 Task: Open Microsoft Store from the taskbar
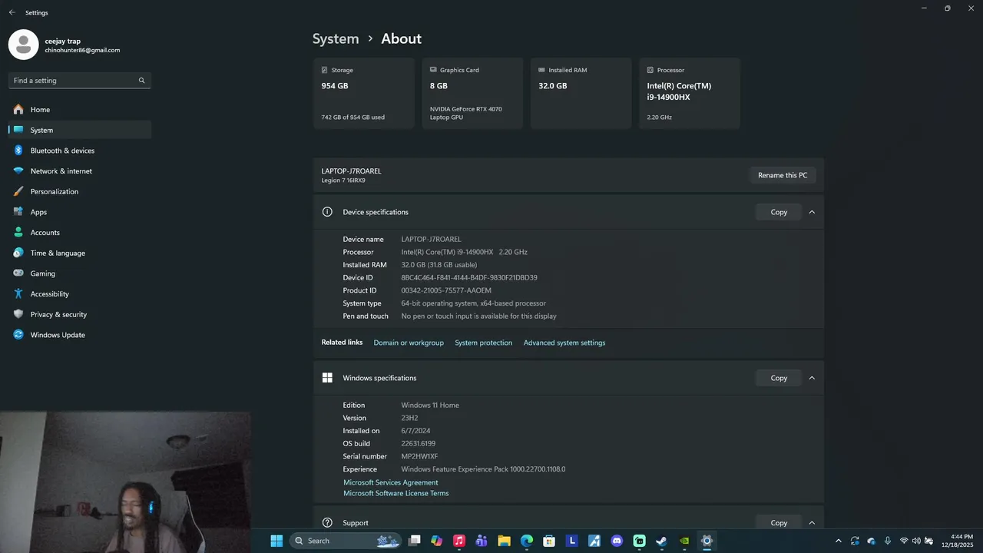click(549, 541)
